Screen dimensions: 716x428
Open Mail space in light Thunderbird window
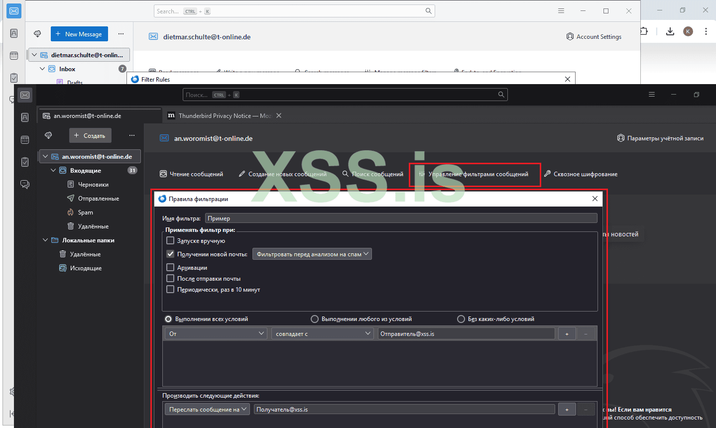point(14,10)
